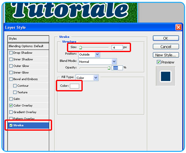Open the Gradient Overlay settings label
The height and width of the screenshot is (153, 186).
pyautogui.click(x=25, y=112)
